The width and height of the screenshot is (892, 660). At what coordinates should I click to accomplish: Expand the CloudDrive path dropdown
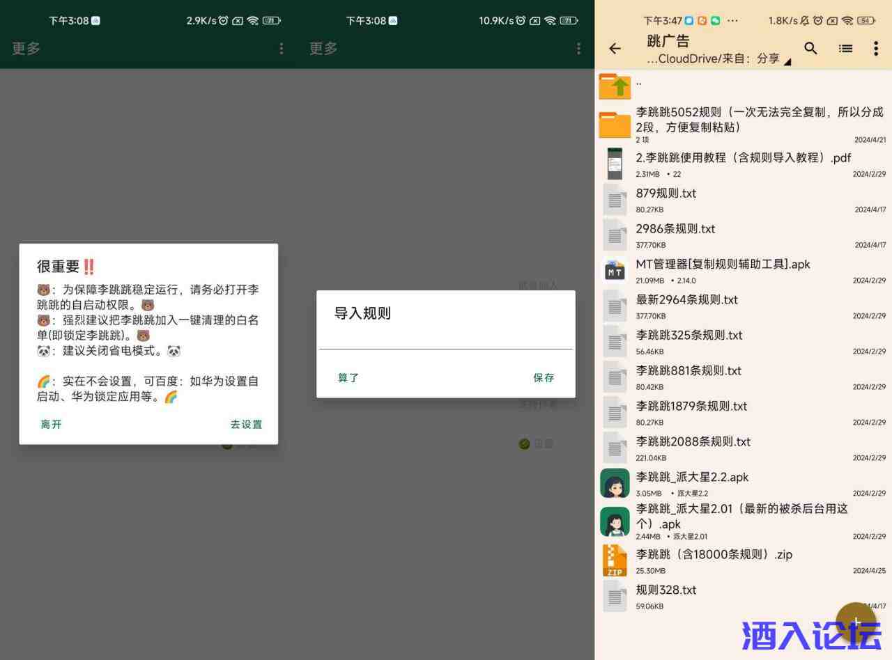coord(787,61)
